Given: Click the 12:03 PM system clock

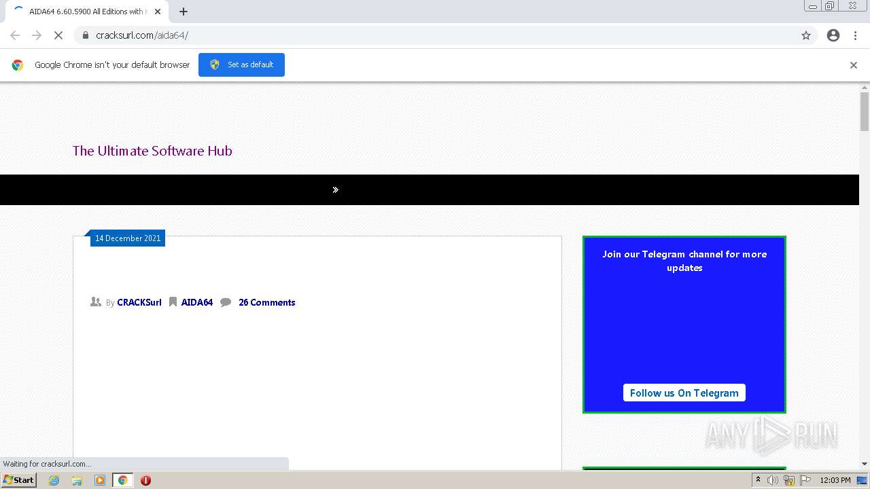Looking at the screenshot, I should click(x=835, y=480).
